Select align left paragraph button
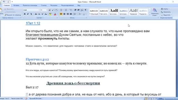The image size is (178, 100). coord(61,14)
